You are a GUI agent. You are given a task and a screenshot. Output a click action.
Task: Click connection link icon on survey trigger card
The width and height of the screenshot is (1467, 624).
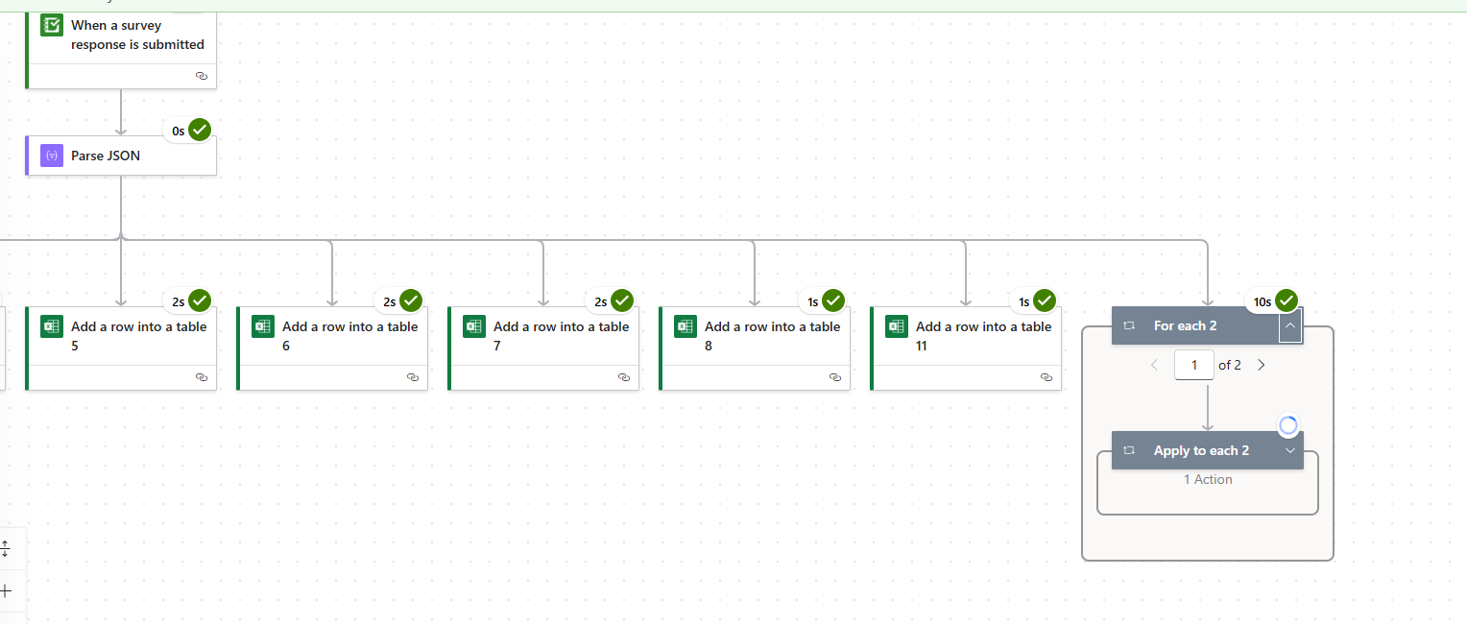pos(202,75)
